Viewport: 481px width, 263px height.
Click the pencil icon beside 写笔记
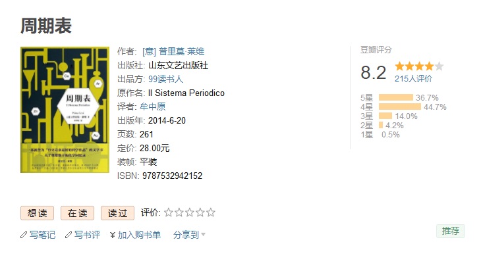pos(24,235)
